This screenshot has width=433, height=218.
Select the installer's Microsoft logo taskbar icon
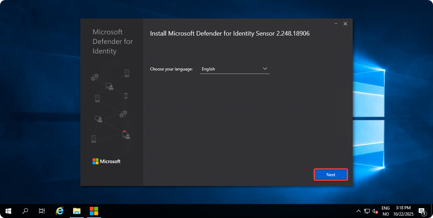pyautogui.click(x=94, y=211)
